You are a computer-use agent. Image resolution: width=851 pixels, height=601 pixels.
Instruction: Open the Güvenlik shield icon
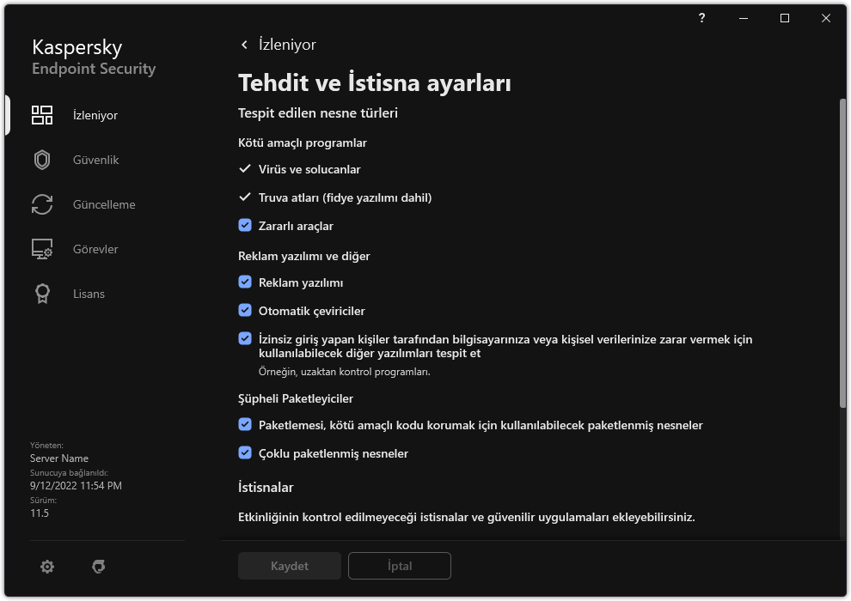pyautogui.click(x=42, y=161)
